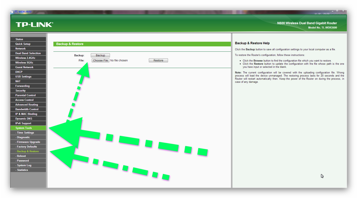Click the TP-LINK logo in header
Image resolution: width=357 pixels, height=198 pixels.
tap(34, 25)
